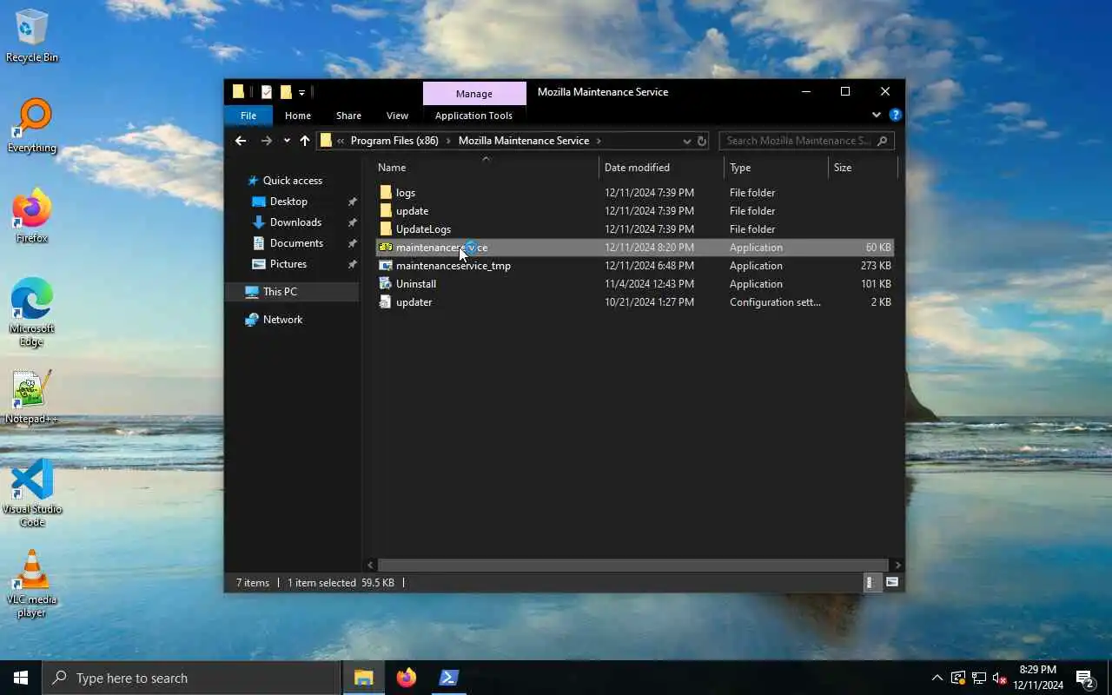Show hidden breadcrumb locations with double chevron
Image resolution: width=1112 pixels, height=695 pixels.
pyautogui.click(x=341, y=141)
